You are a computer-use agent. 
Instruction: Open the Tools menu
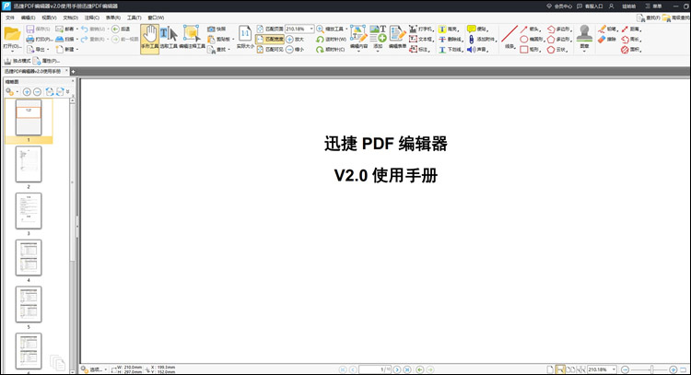click(x=134, y=18)
